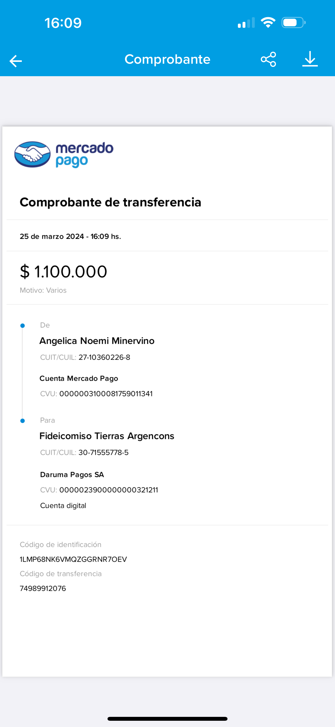Tap the Wi-Fi status icon
The image size is (335, 727).
268,23
